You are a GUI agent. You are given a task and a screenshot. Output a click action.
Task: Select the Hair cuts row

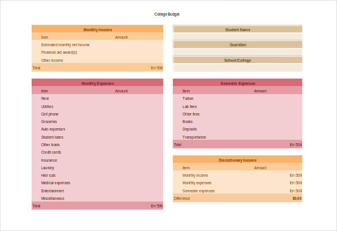97,175
